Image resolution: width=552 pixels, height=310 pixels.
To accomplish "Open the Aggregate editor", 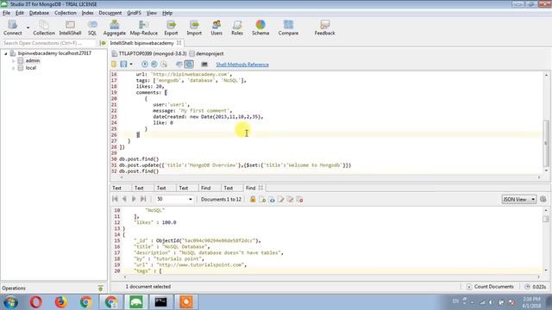I will [115, 28].
